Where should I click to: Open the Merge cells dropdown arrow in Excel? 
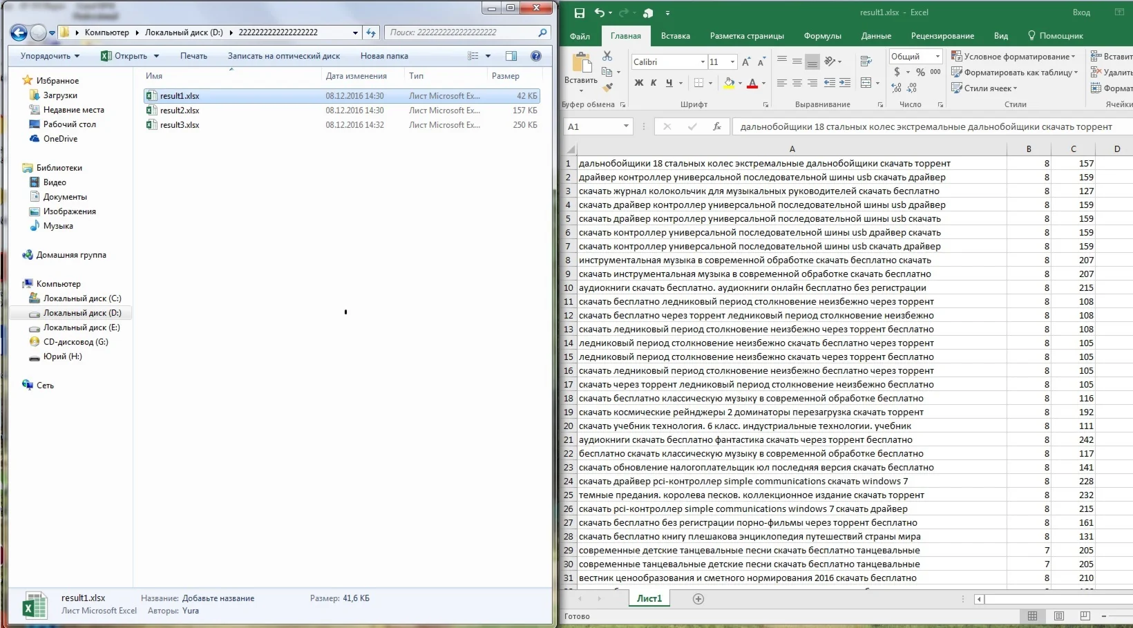(877, 83)
